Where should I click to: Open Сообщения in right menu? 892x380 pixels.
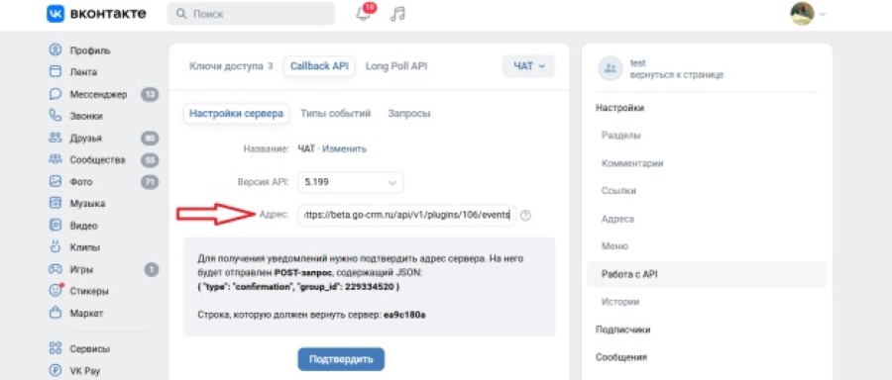click(x=621, y=357)
